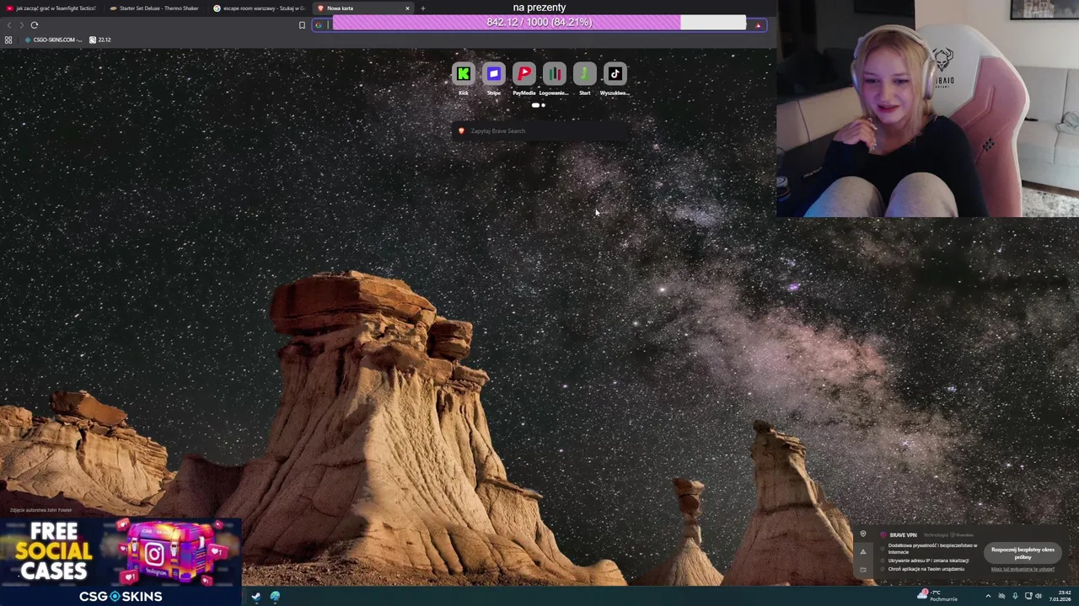
Task: Select the Brave Rewards triangle card icon
Action: point(862,552)
